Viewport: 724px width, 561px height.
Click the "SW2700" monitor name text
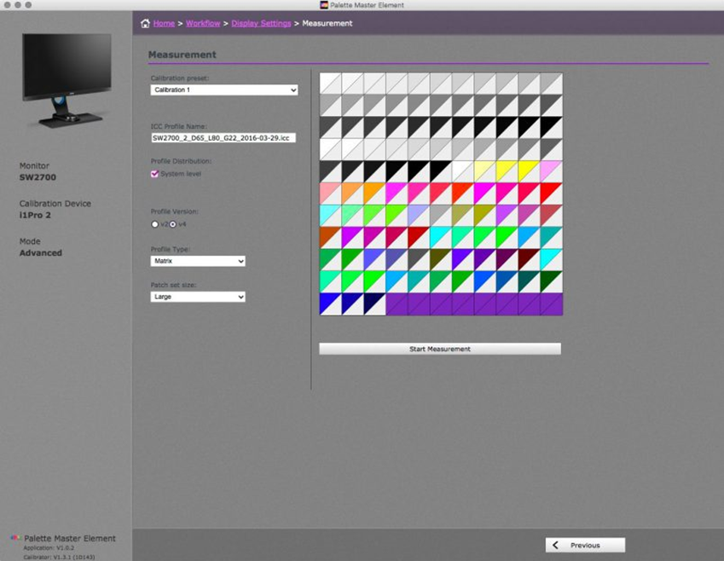[x=38, y=177]
